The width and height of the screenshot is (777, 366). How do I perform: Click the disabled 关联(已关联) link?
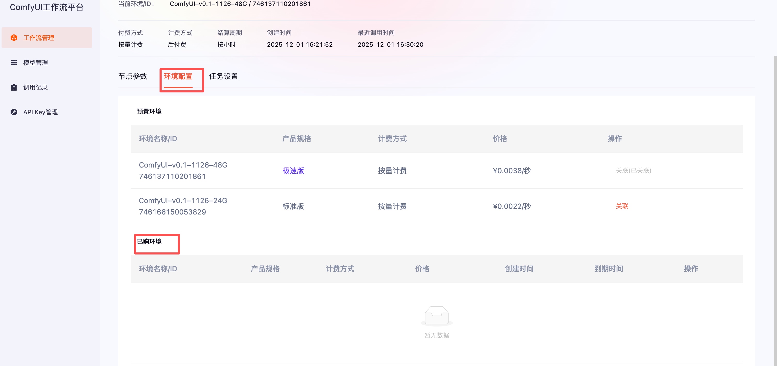(x=633, y=171)
